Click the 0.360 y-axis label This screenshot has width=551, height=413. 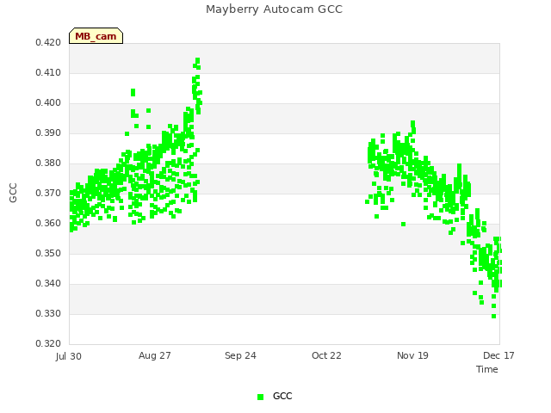point(48,224)
